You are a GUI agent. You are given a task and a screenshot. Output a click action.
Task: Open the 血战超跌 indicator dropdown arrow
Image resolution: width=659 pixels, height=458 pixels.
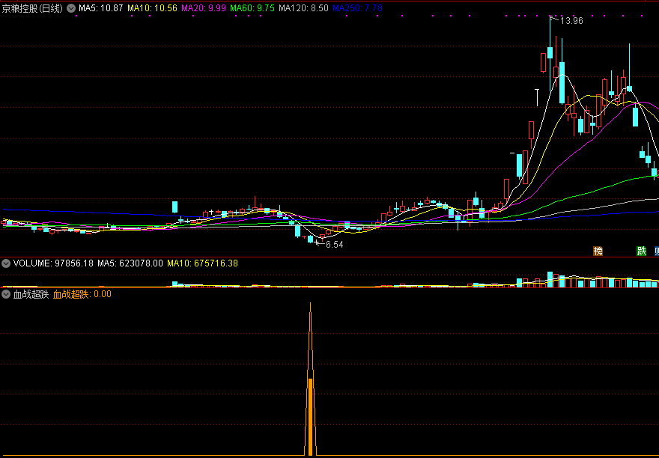point(6,294)
